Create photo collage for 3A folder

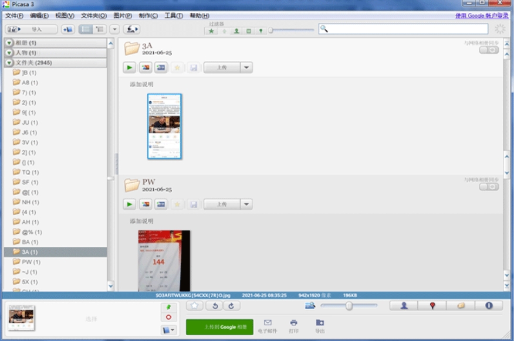pyautogui.click(x=145, y=67)
